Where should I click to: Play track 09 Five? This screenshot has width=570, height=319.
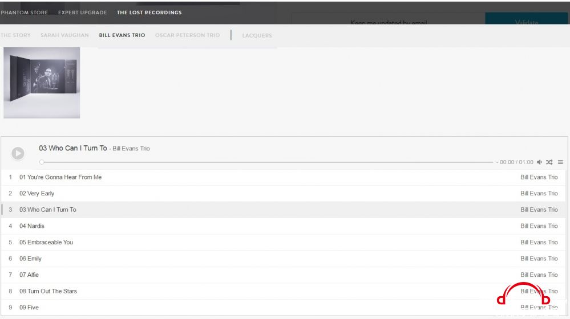pyautogui.click(x=283, y=308)
